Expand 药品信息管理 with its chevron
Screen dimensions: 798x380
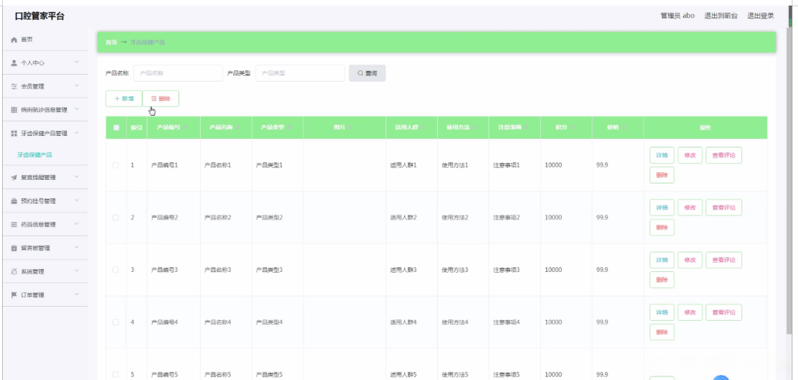point(77,224)
